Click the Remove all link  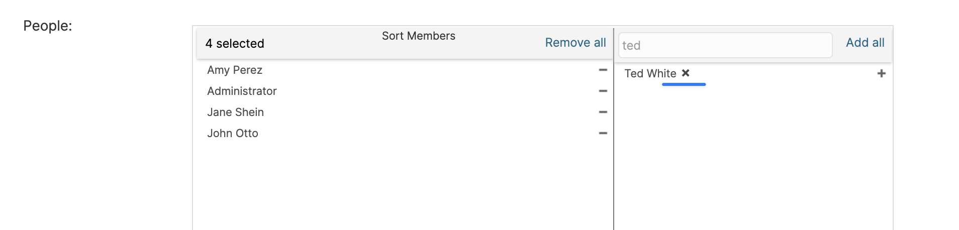[575, 43]
